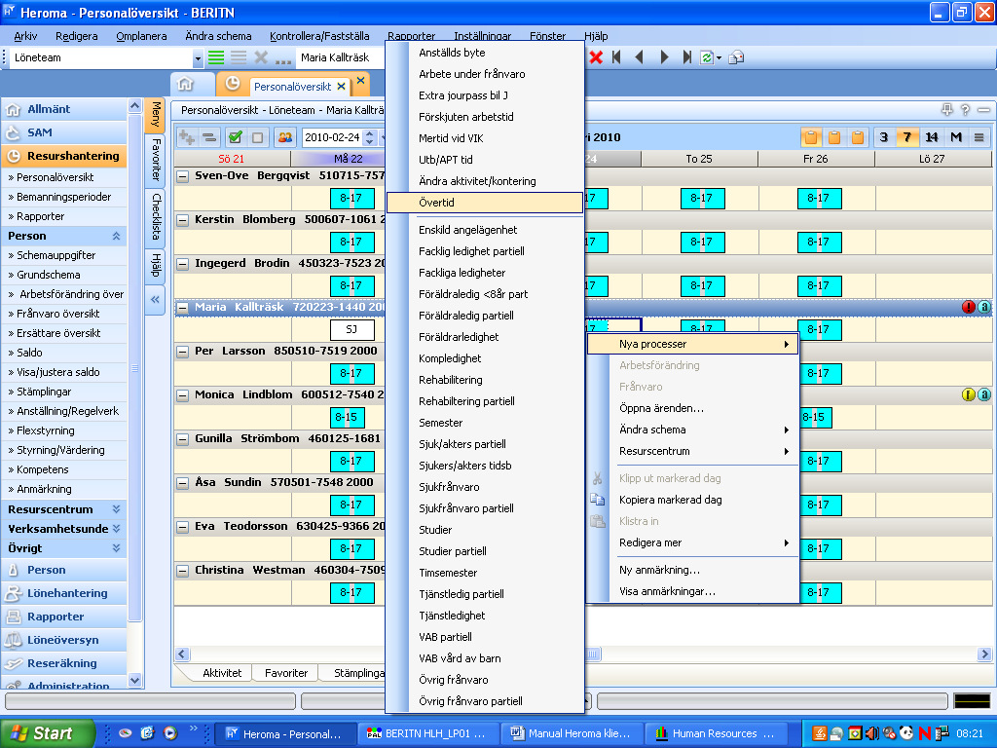This screenshot has width=997, height=748.
Task: Go to last record arrow
Action: pyautogui.click(x=686, y=57)
